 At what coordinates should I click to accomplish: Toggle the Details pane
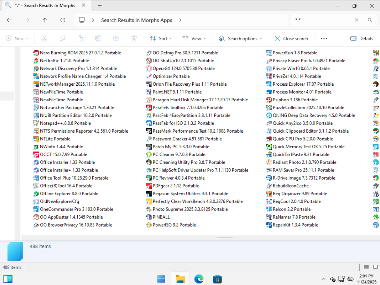pyautogui.click(x=362, y=39)
